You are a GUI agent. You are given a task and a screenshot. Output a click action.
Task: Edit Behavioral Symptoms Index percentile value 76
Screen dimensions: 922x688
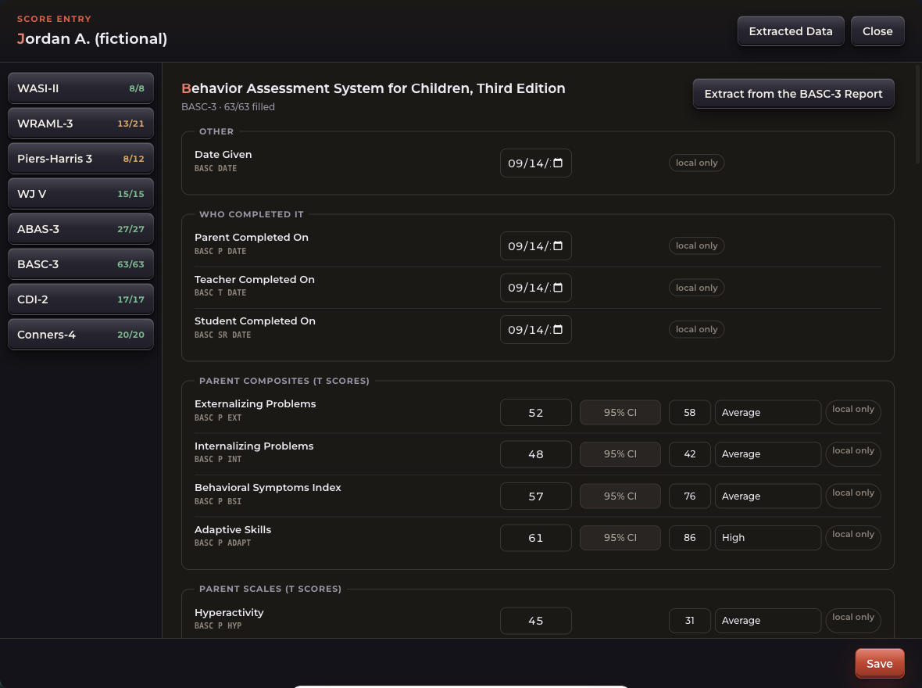pyautogui.click(x=690, y=496)
